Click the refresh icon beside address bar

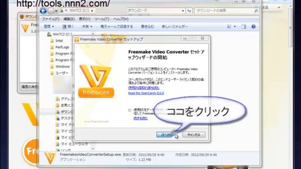[x=189, y=11]
